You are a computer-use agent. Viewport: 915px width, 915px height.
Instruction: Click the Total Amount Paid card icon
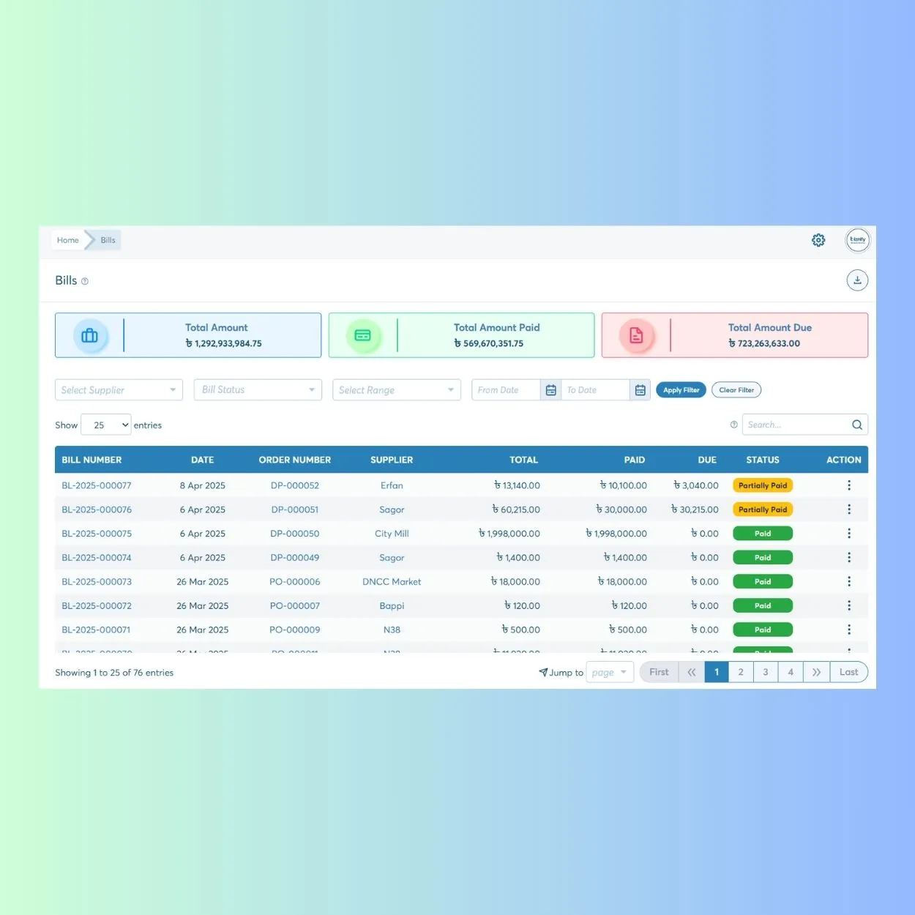[364, 335]
